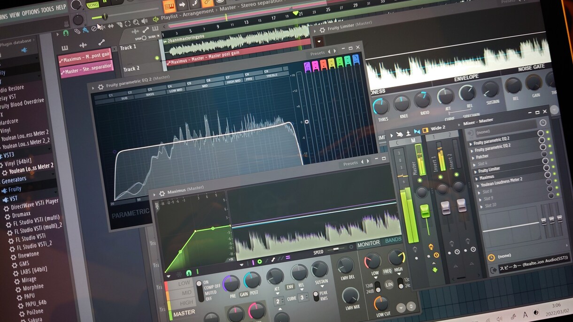Select the automation picker icon
573x322 pixels.
[x=101, y=42]
